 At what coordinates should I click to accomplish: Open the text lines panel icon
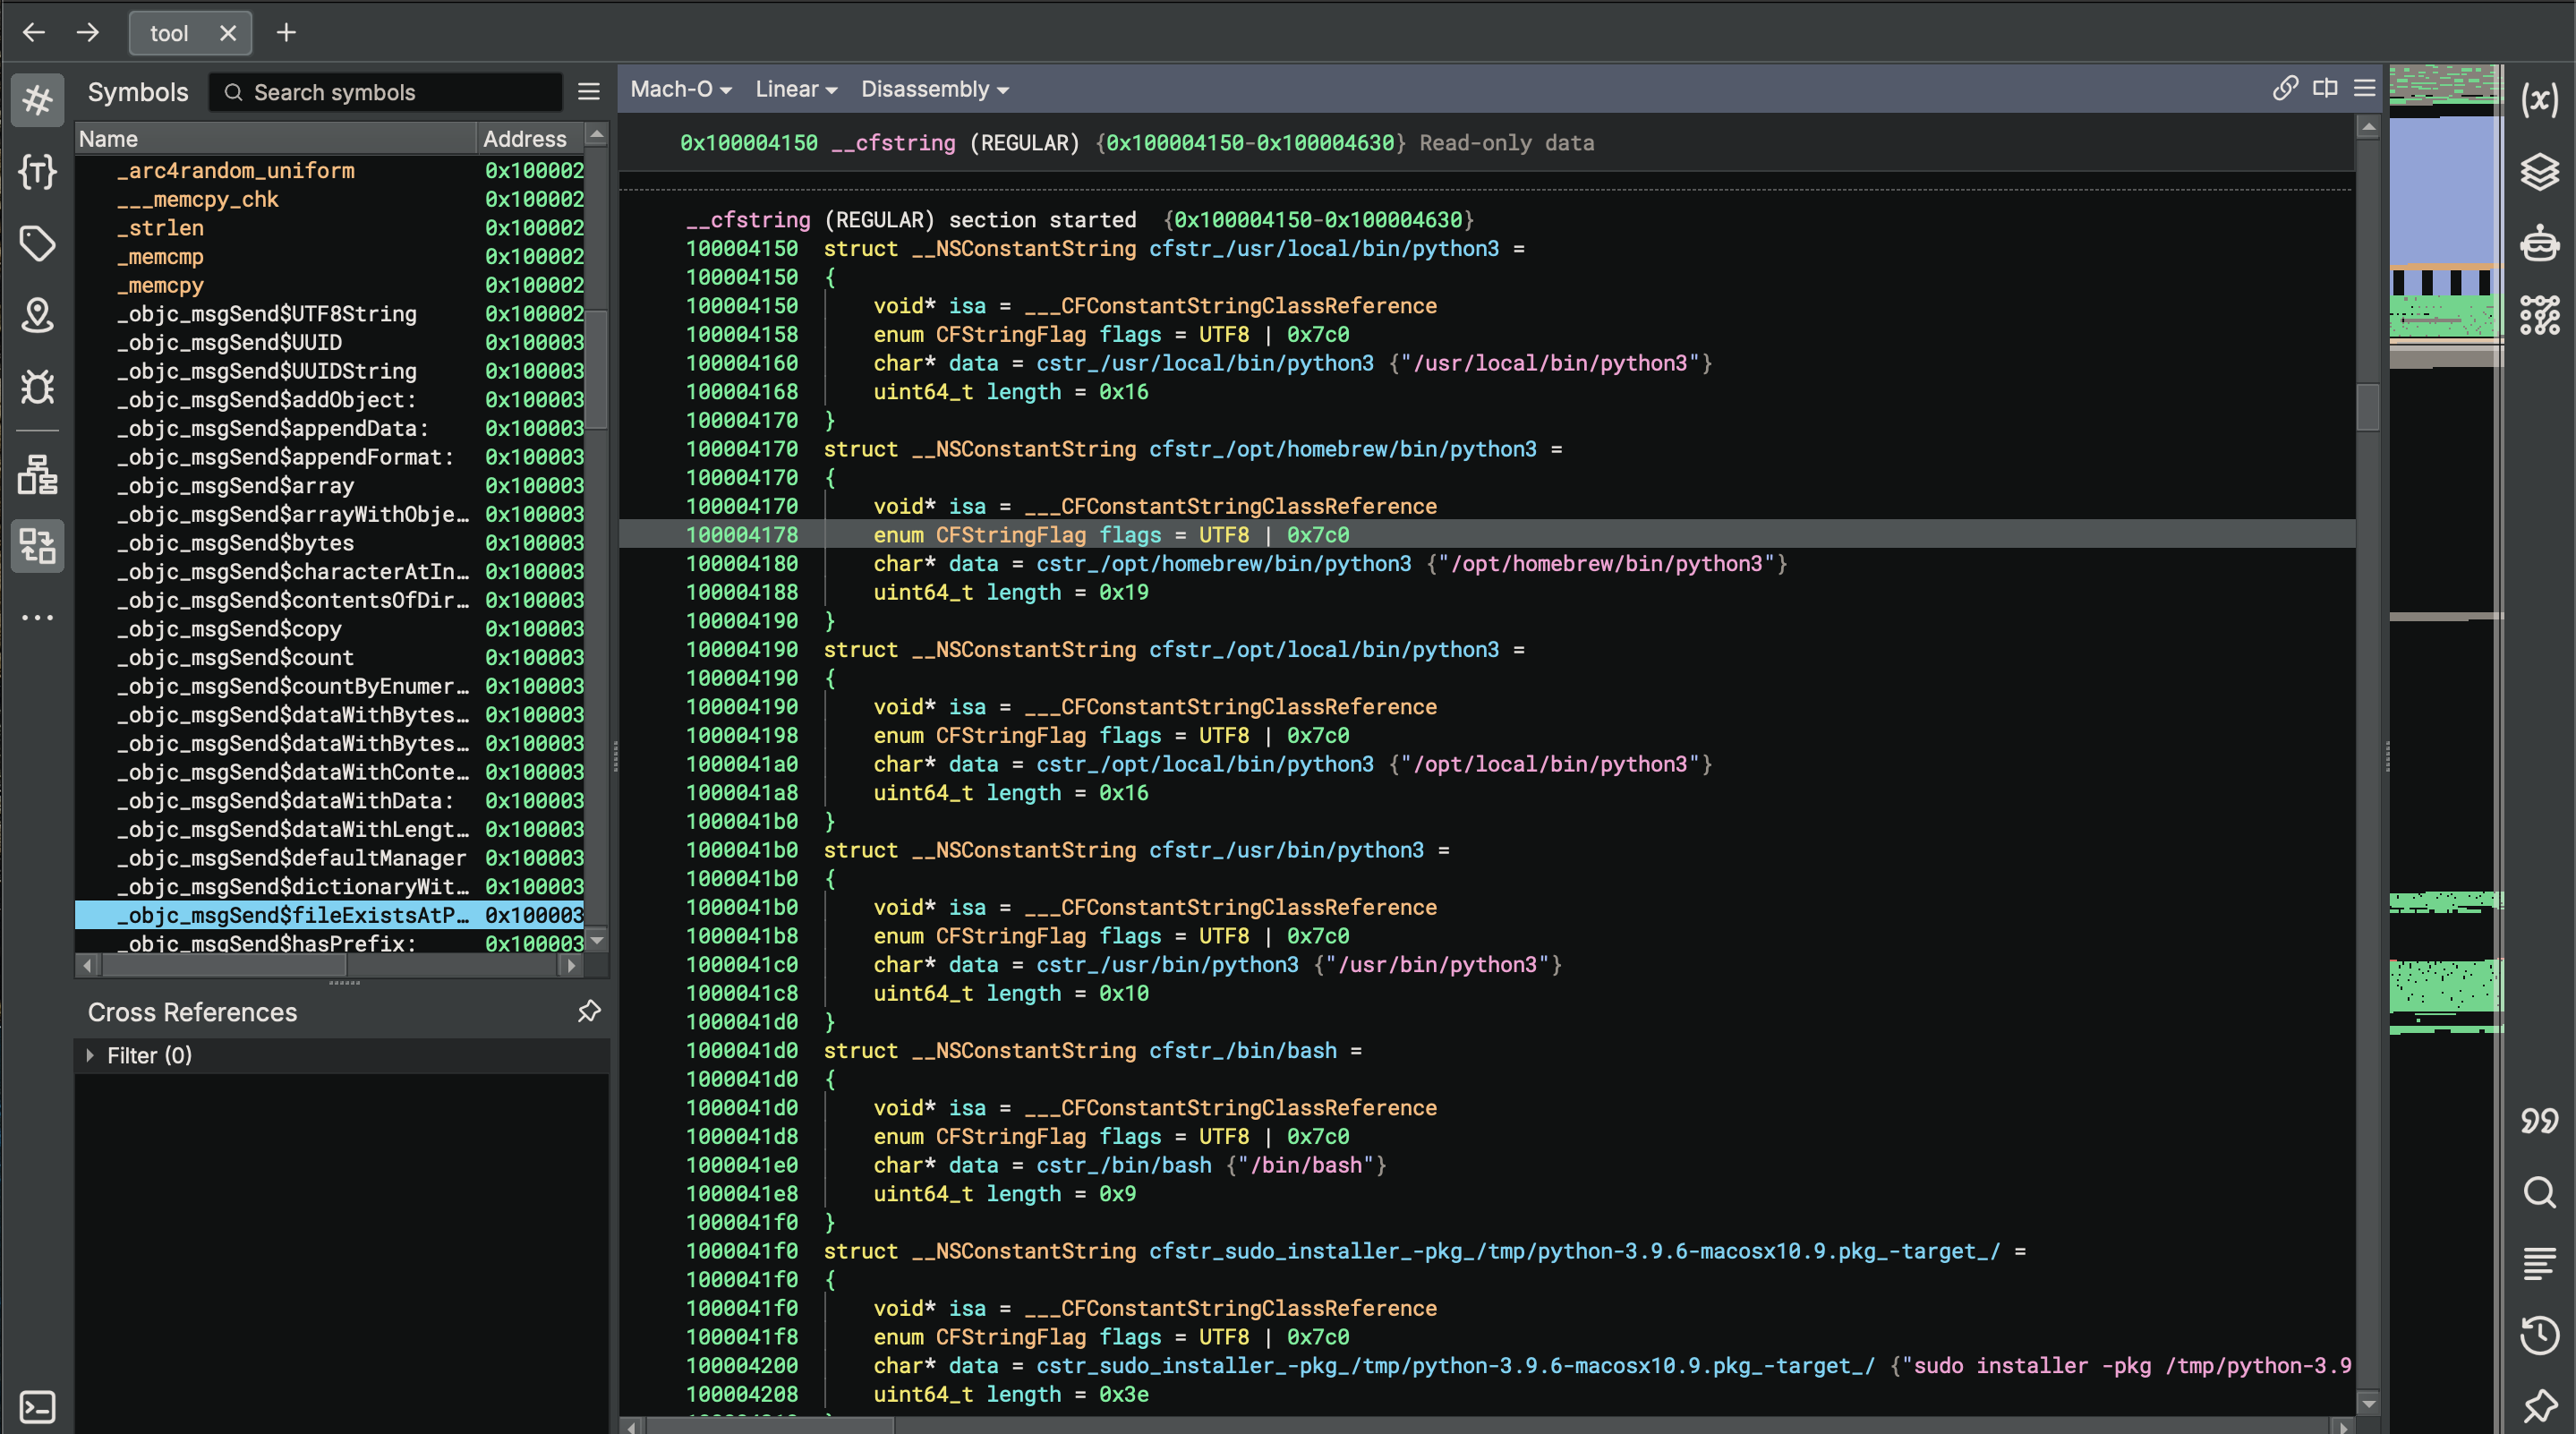2539,1263
